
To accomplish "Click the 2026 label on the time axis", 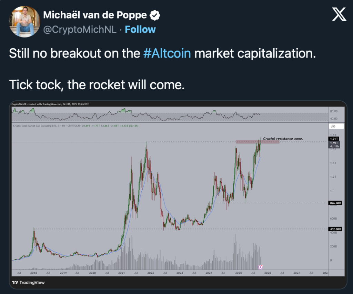I will point(267,272).
